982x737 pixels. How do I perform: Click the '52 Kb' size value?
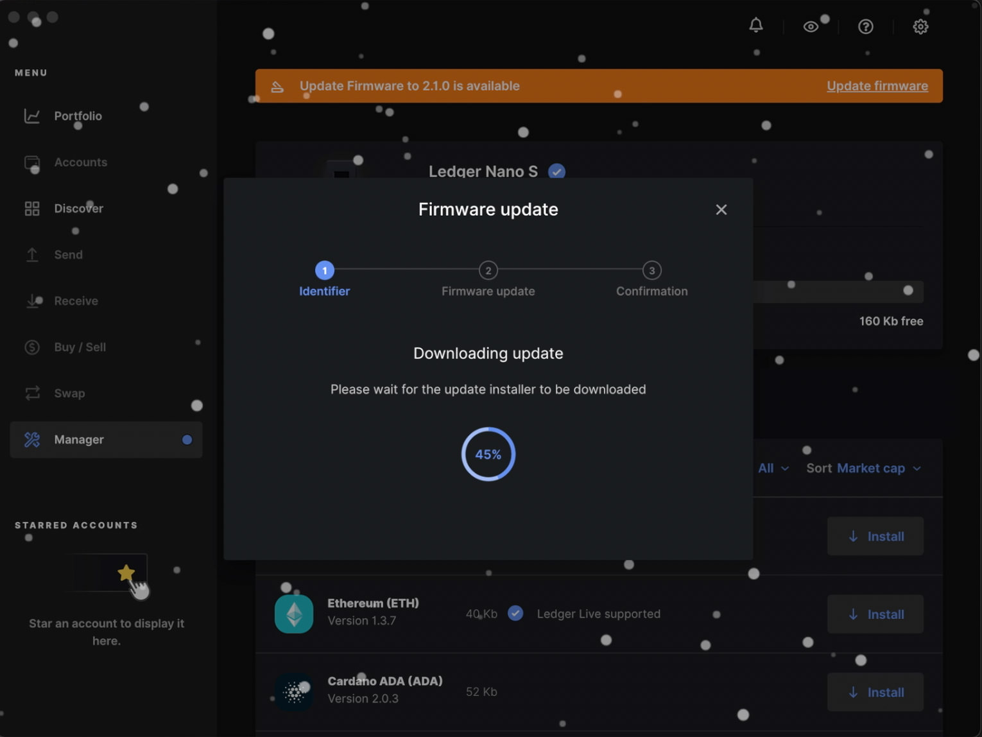[x=481, y=692]
